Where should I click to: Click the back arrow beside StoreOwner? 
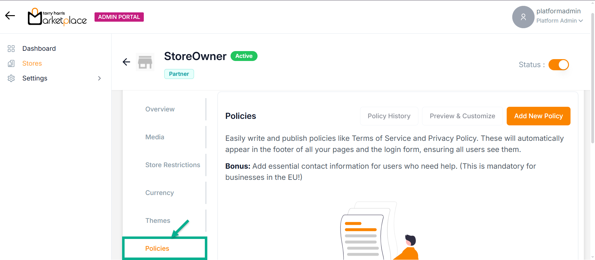126,62
